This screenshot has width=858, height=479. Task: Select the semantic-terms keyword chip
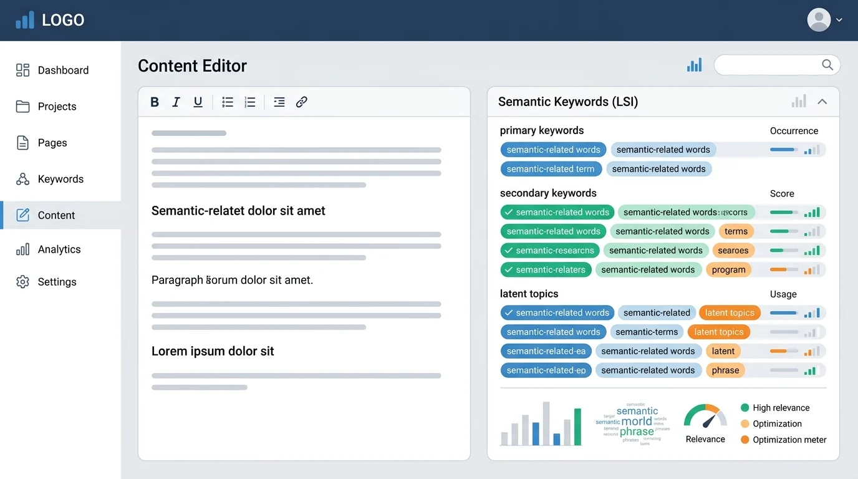click(647, 332)
